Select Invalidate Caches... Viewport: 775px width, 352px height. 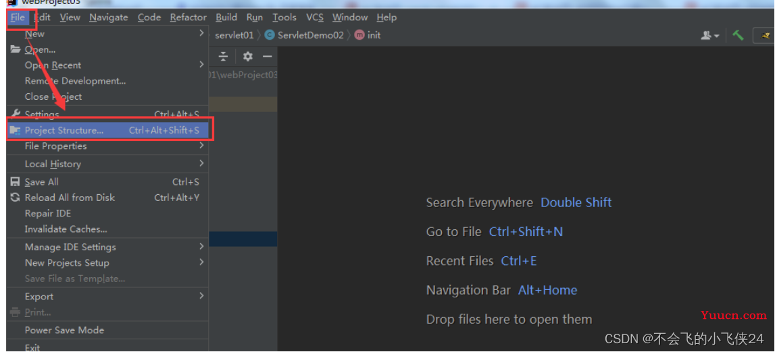click(x=107, y=229)
